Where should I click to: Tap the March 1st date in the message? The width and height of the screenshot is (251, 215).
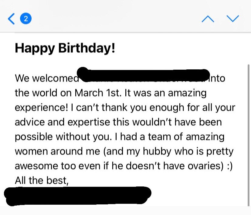98,93
